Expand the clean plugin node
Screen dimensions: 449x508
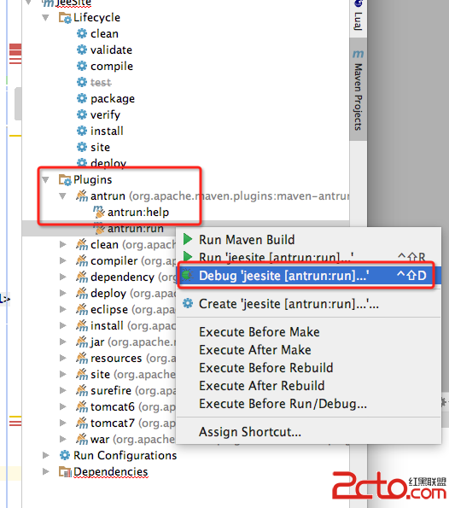pos(63,244)
